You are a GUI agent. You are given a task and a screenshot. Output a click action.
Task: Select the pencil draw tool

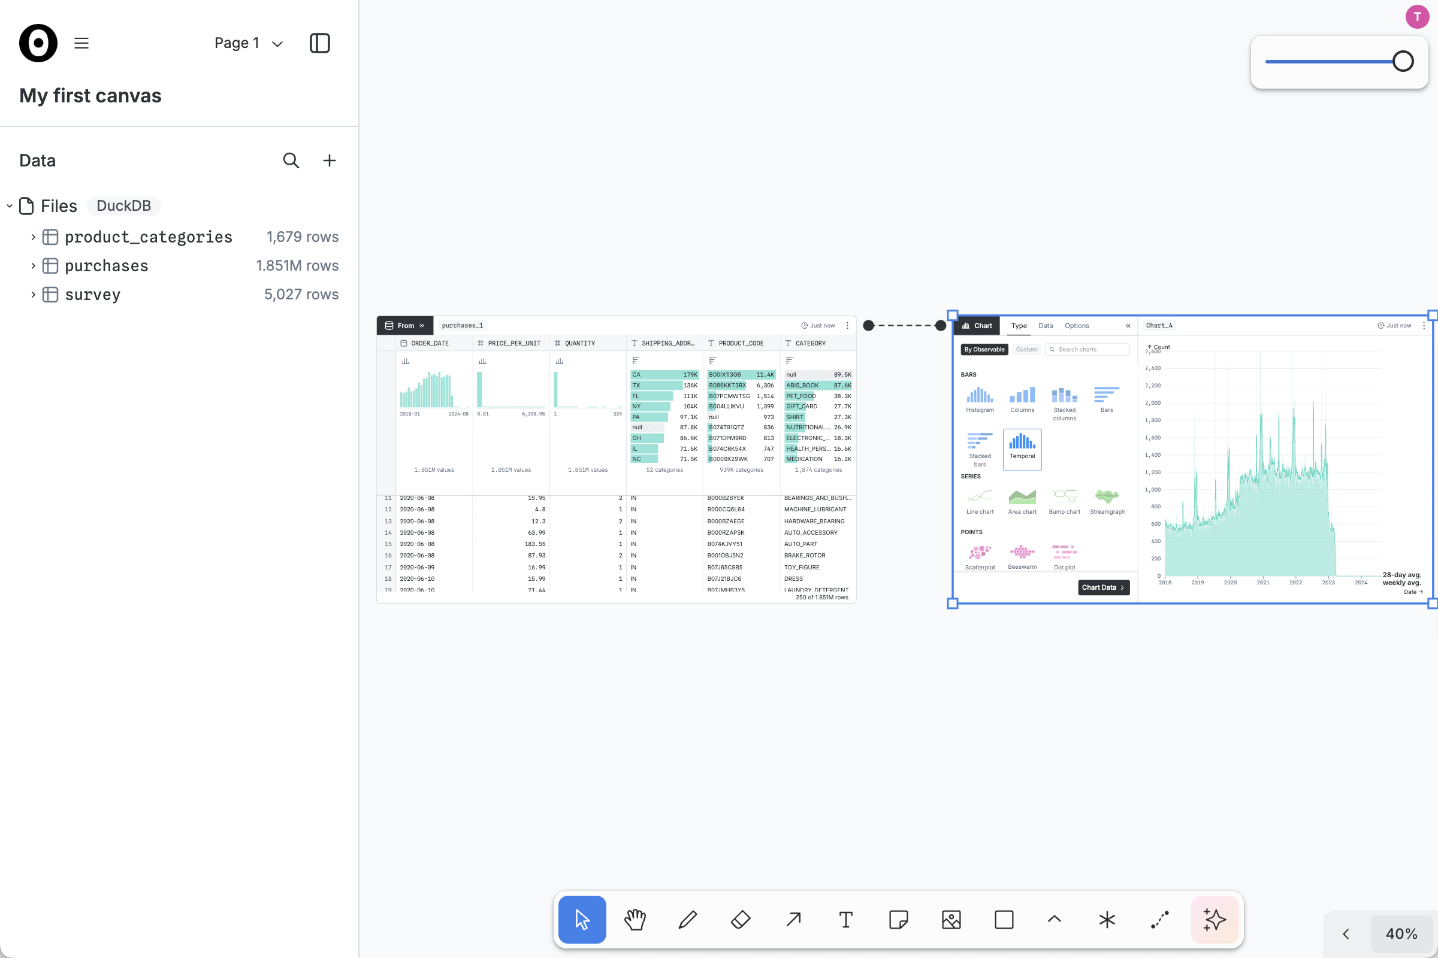click(x=688, y=920)
